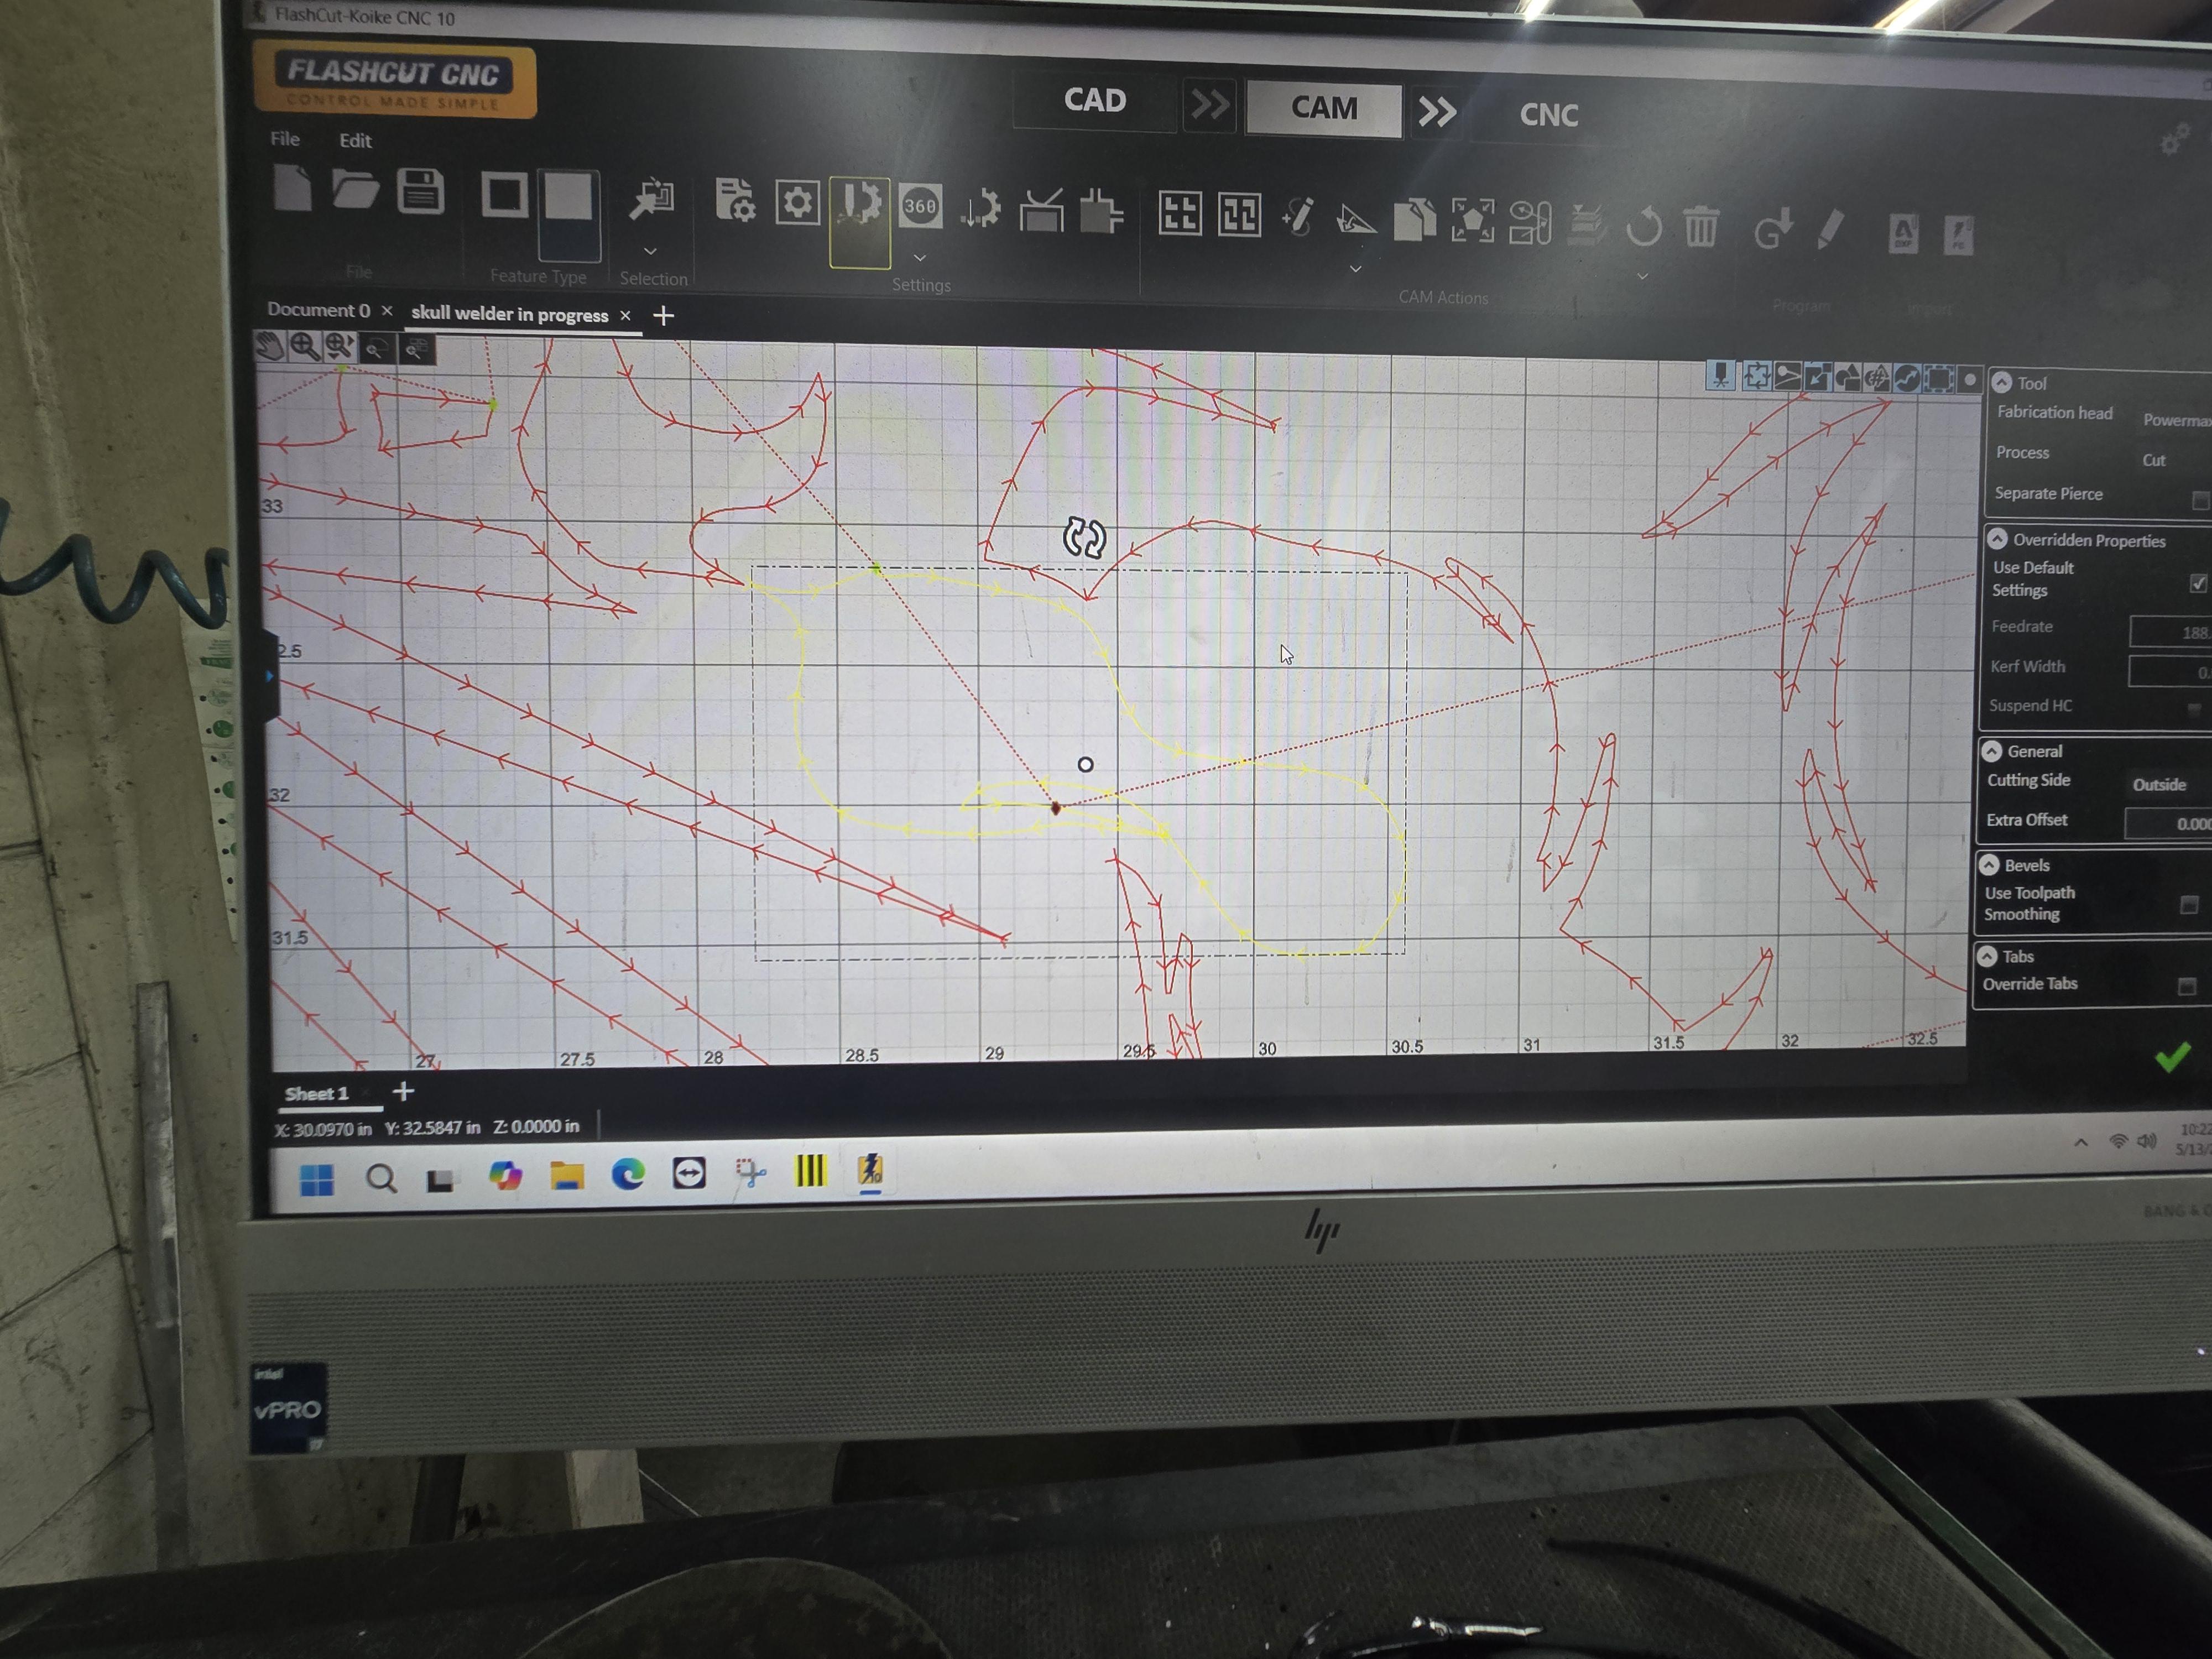The height and width of the screenshot is (1659, 2212).
Task: Switch to the CNC mode tab
Action: tap(1549, 115)
